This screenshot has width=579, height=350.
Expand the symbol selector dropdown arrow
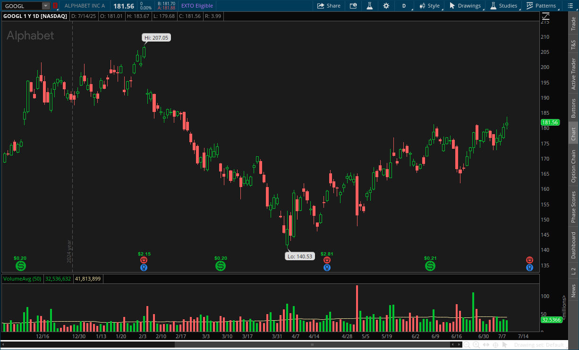point(46,6)
